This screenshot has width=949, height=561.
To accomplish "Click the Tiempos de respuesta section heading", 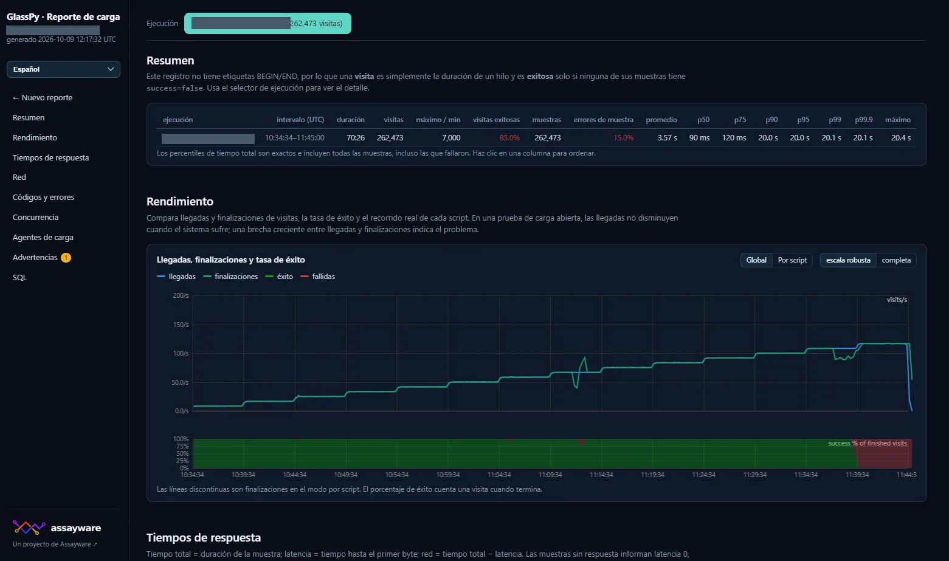I will [x=204, y=538].
